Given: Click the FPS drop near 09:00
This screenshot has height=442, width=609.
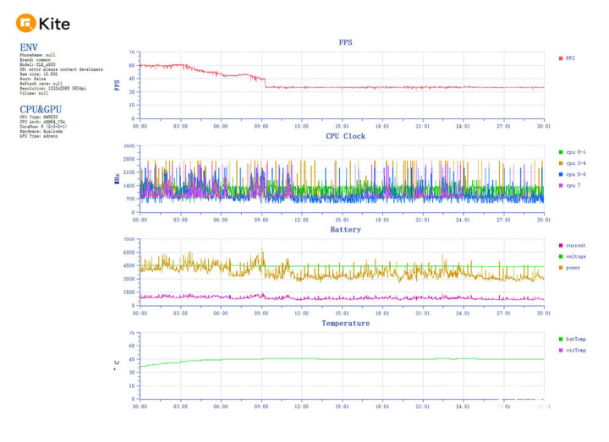Looking at the screenshot, I should pyautogui.click(x=265, y=84).
